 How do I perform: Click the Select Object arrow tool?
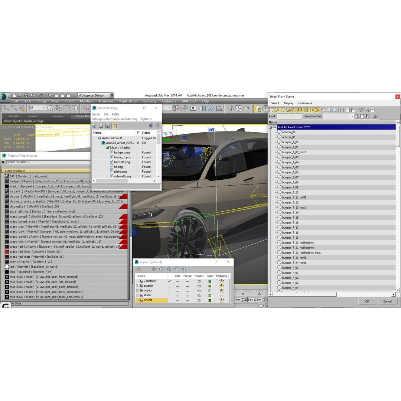(50, 108)
